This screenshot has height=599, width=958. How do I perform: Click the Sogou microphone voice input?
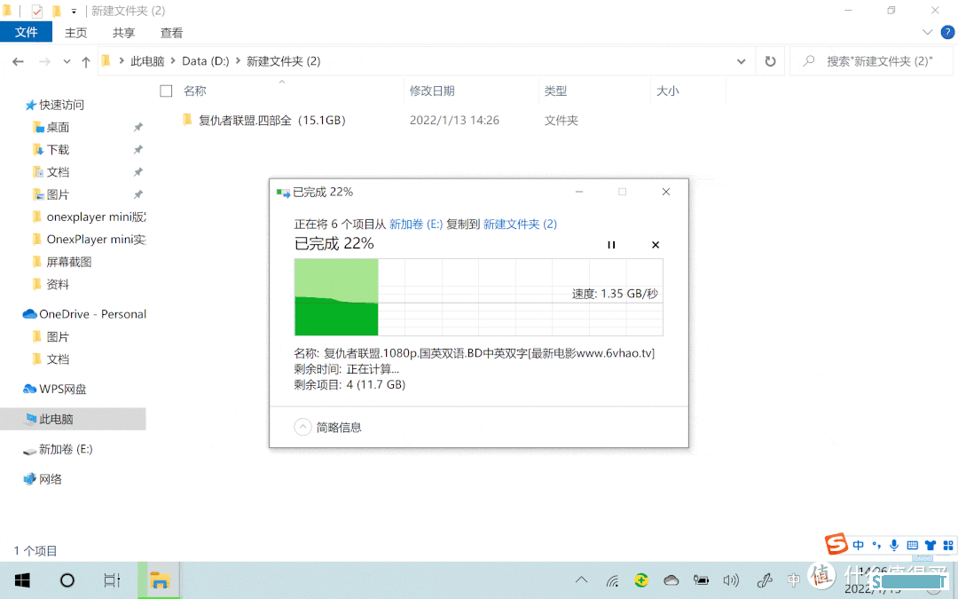tap(894, 545)
